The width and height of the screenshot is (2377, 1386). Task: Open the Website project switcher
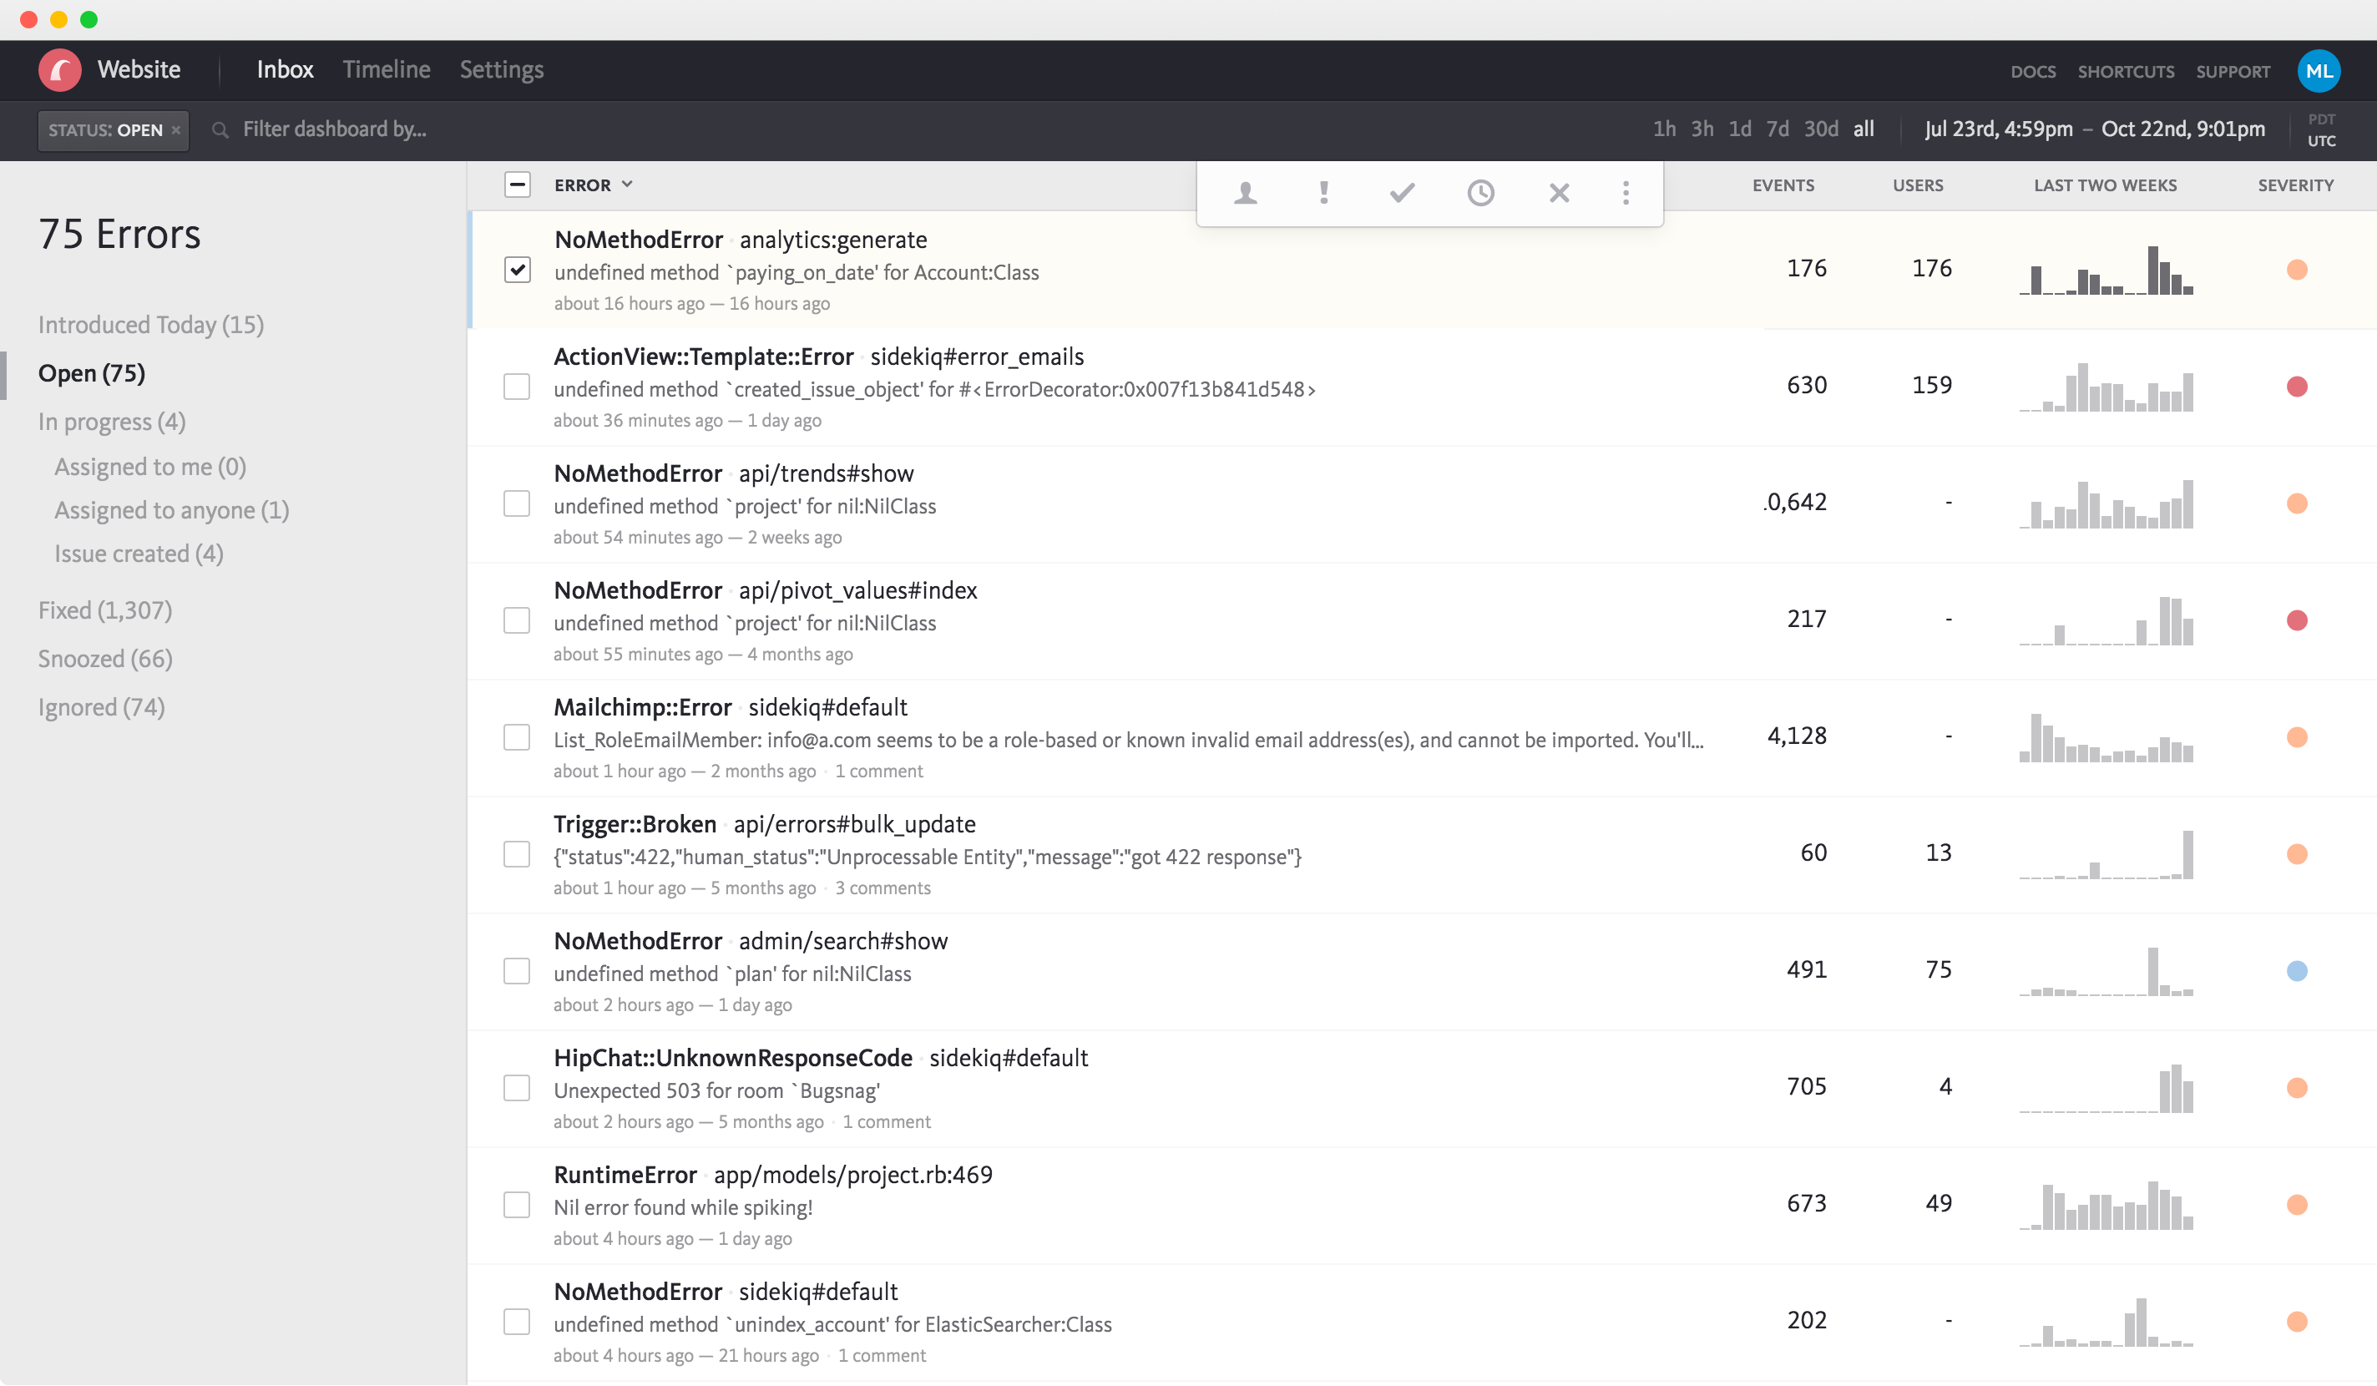tap(139, 70)
